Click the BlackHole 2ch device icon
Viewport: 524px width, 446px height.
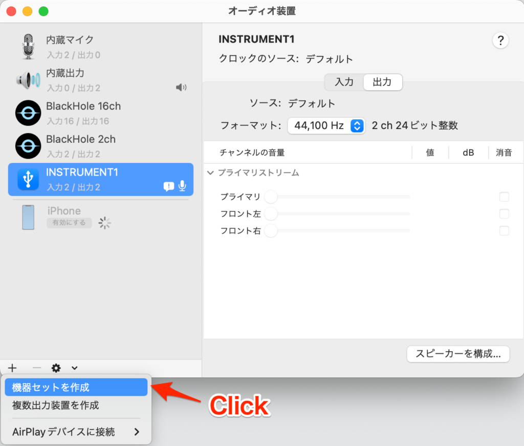point(28,146)
